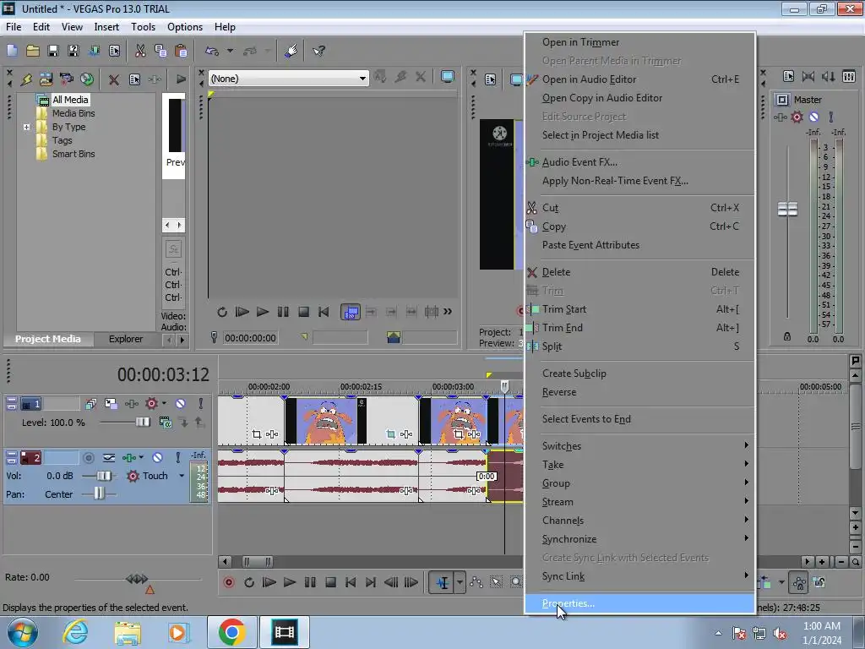This screenshot has height=649, width=865.
Task: Click the Trimmer timecode field 00:00:00:00
Action: (x=250, y=338)
